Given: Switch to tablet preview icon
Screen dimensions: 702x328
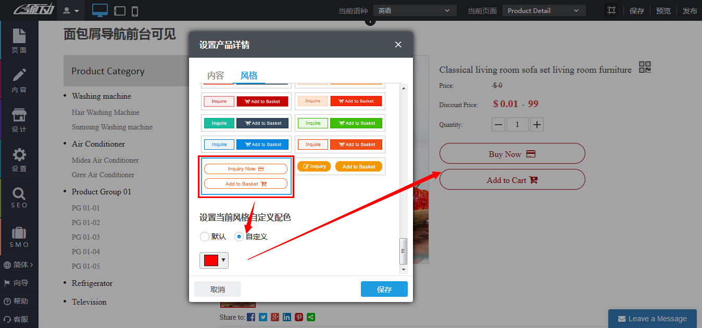Looking at the screenshot, I should point(119,10).
